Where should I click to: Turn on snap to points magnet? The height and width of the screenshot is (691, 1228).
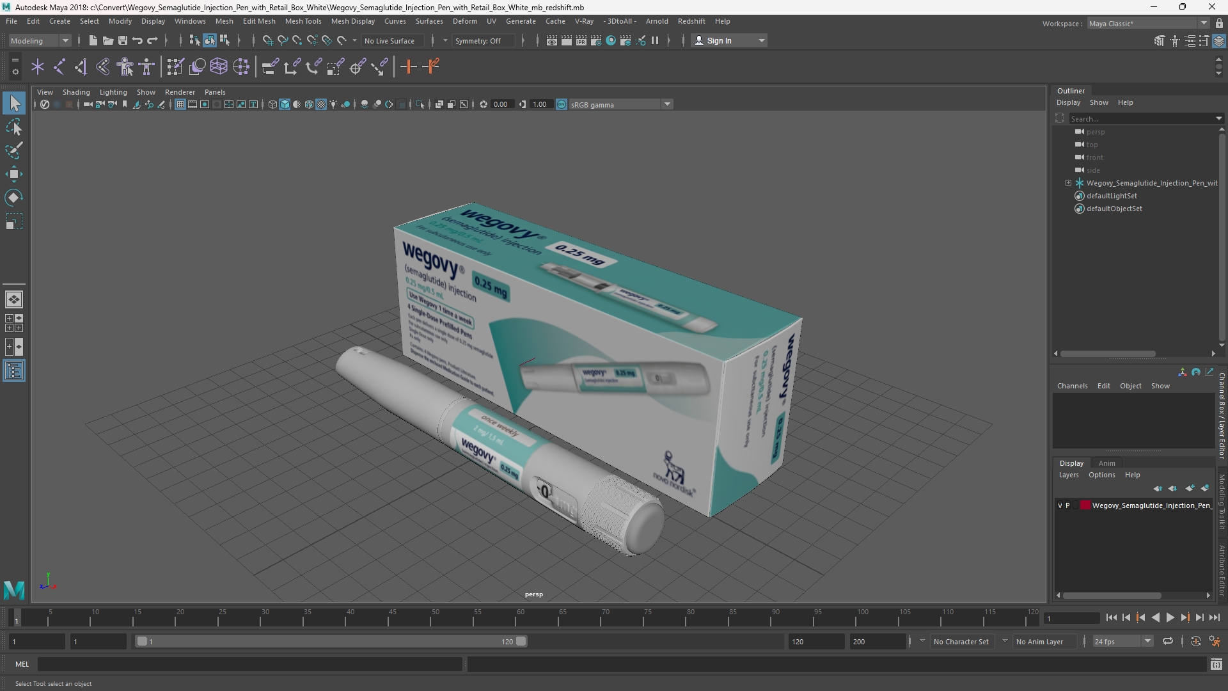click(297, 40)
